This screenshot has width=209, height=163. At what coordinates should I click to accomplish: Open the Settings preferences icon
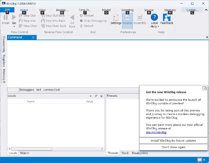pyautogui.click(x=116, y=17)
